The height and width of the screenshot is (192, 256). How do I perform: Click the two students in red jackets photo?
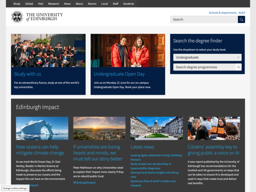coord(128,51)
